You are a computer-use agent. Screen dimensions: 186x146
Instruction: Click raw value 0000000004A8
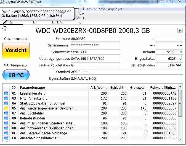click(x=165, y=93)
